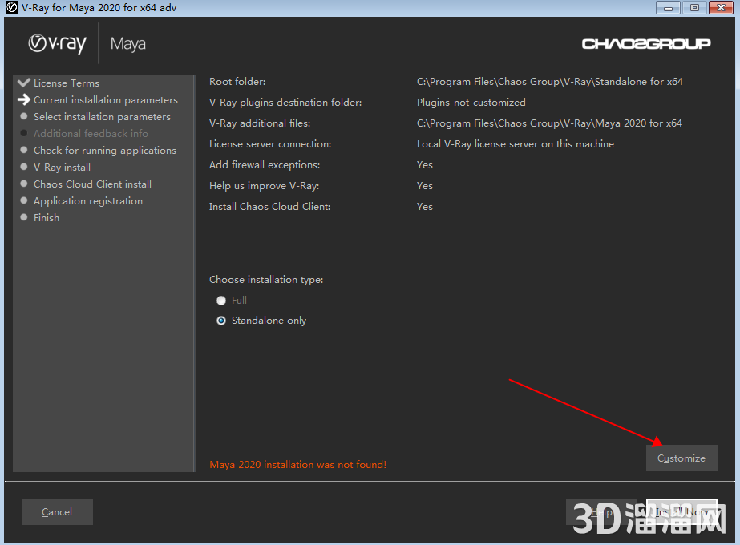Click the arrow beside Current installation parameters
Image resolution: width=740 pixels, height=545 pixels.
24,100
